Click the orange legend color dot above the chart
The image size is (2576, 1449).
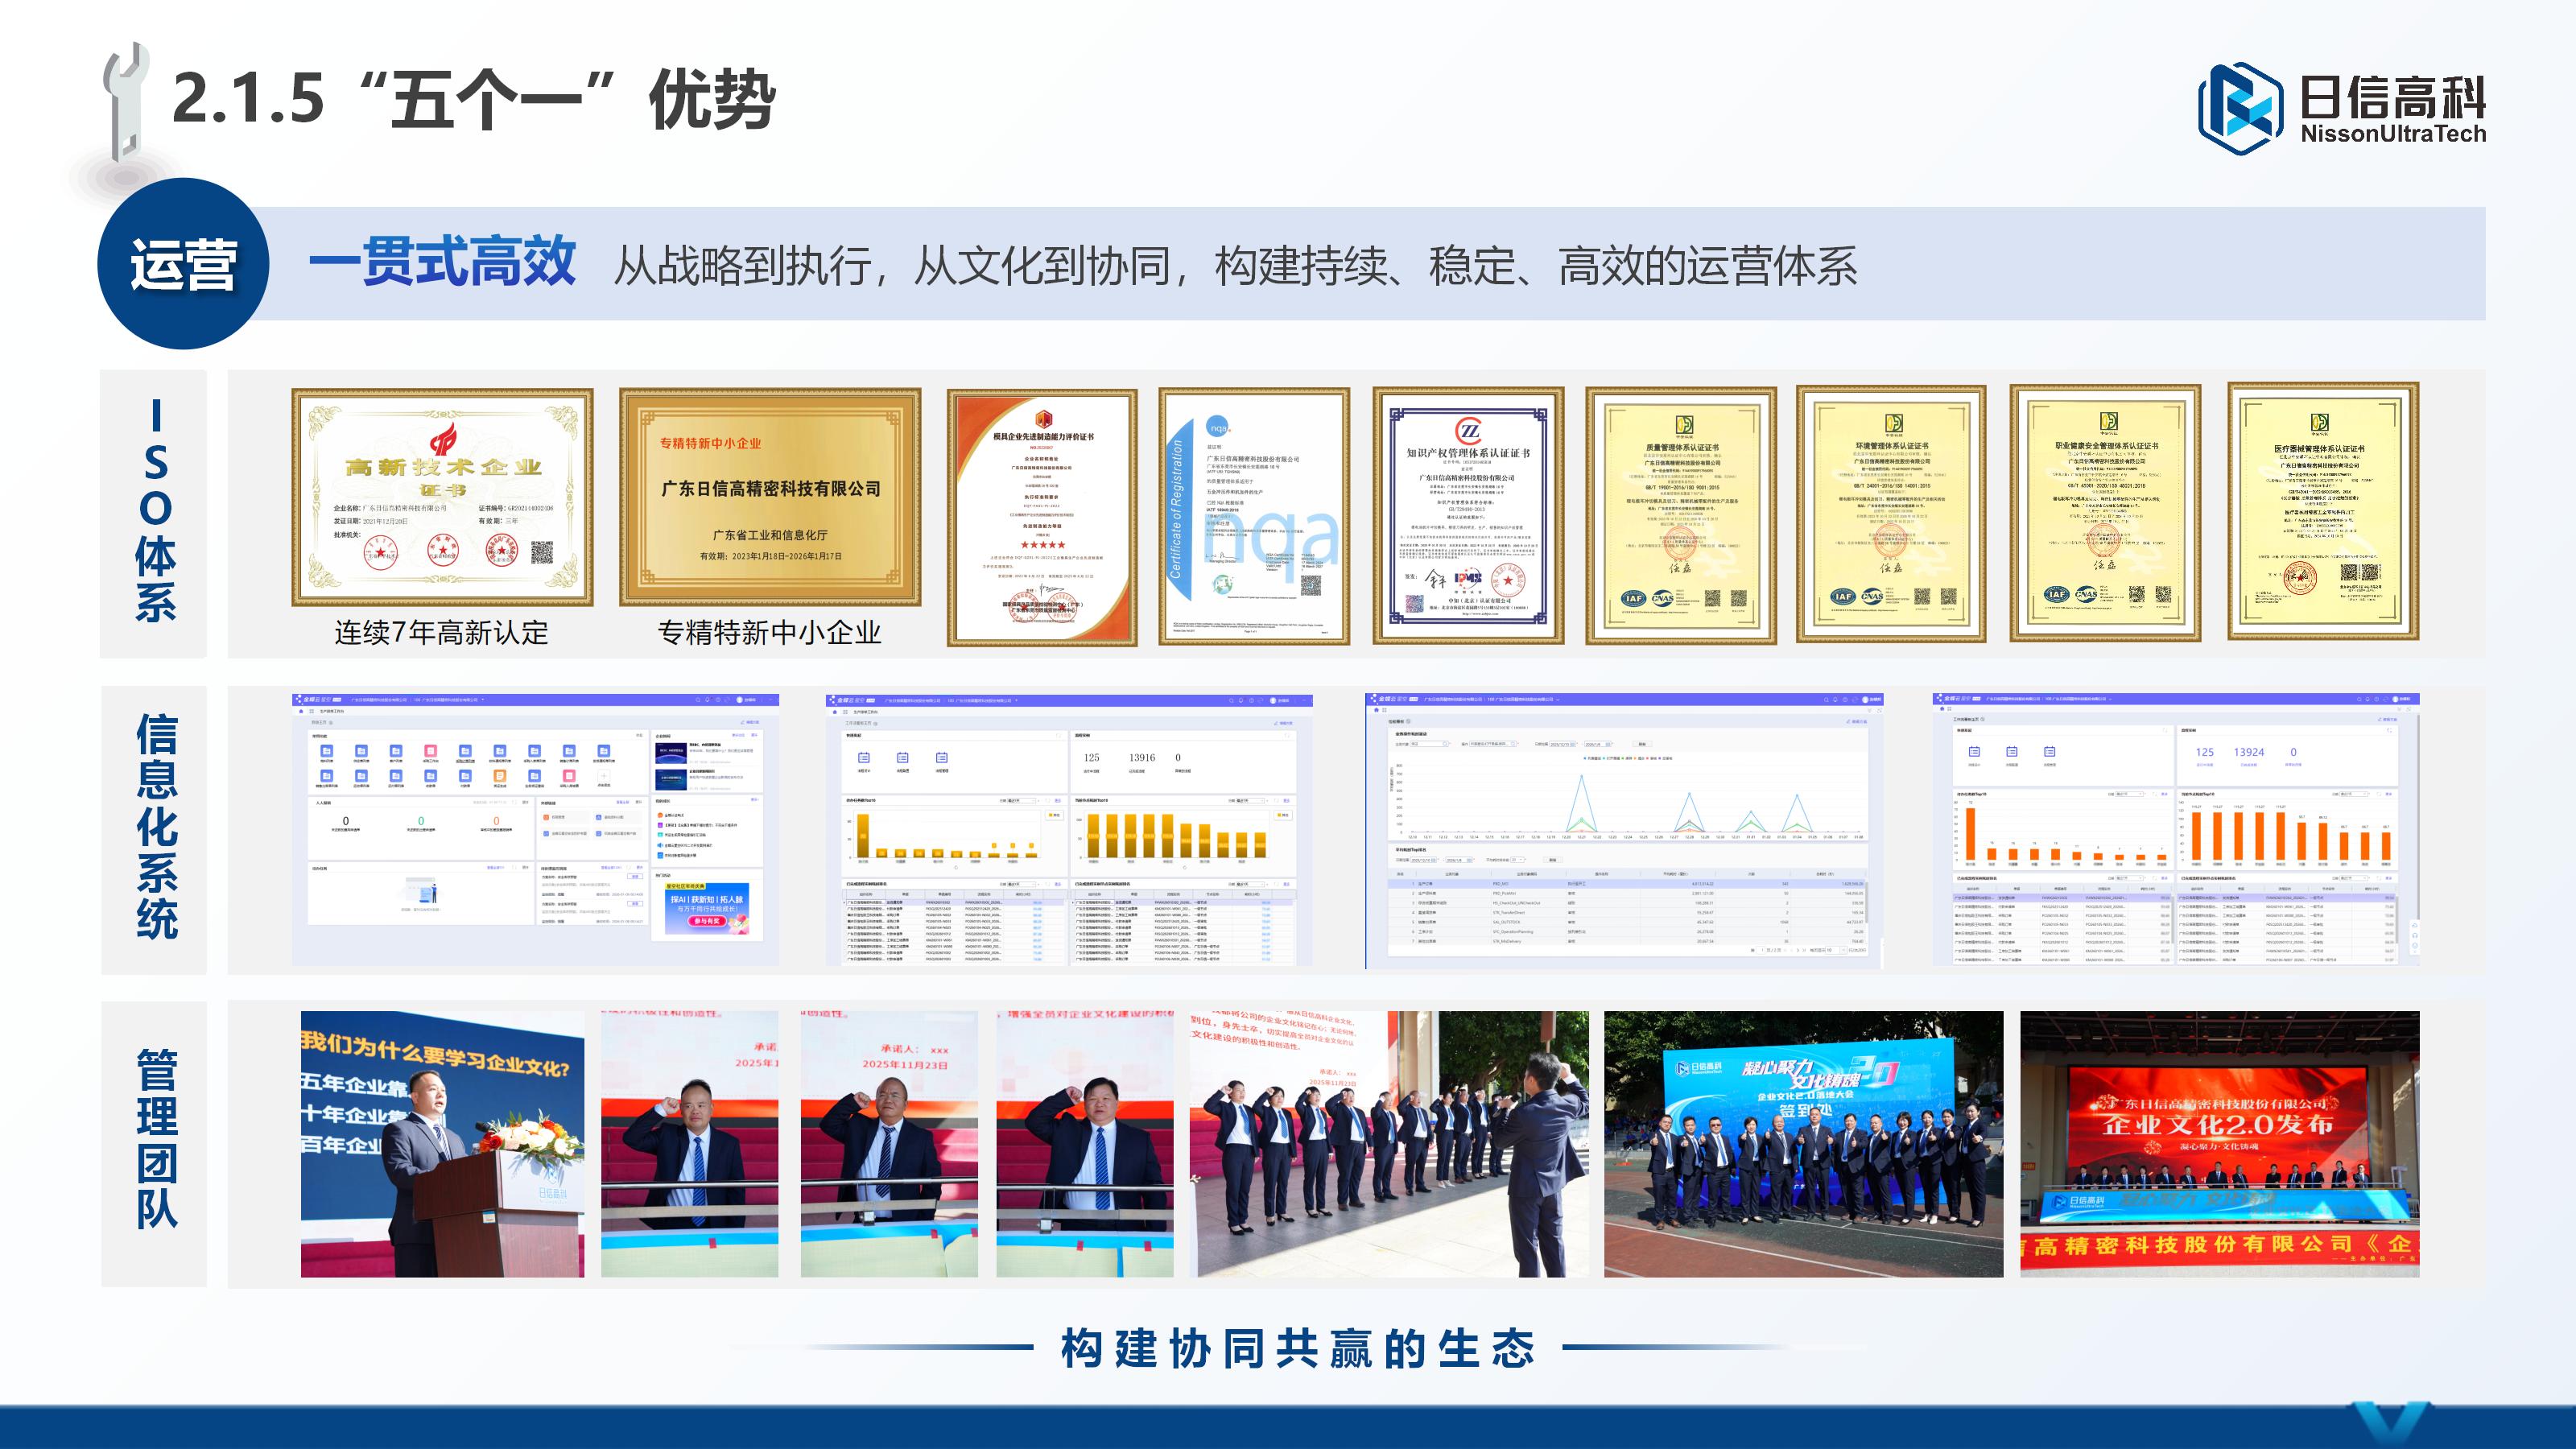pyautogui.click(x=1635, y=758)
